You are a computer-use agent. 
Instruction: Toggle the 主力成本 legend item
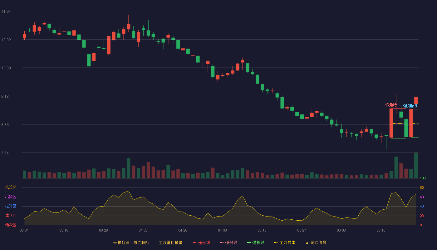(285, 242)
